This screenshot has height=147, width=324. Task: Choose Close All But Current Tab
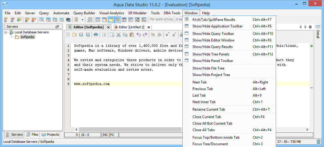[x=229, y=123]
